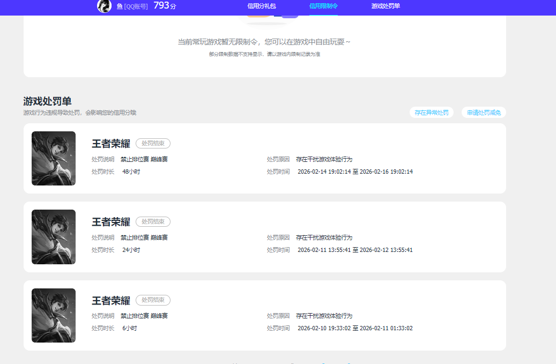Click username 鱼 [QQ账号] in header

tap(132, 6)
